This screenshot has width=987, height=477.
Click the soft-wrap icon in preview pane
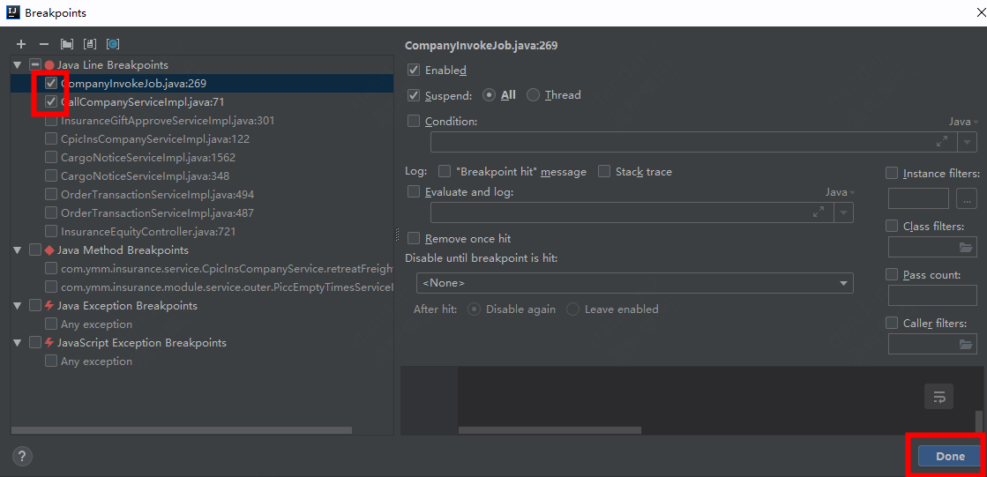pyautogui.click(x=938, y=397)
